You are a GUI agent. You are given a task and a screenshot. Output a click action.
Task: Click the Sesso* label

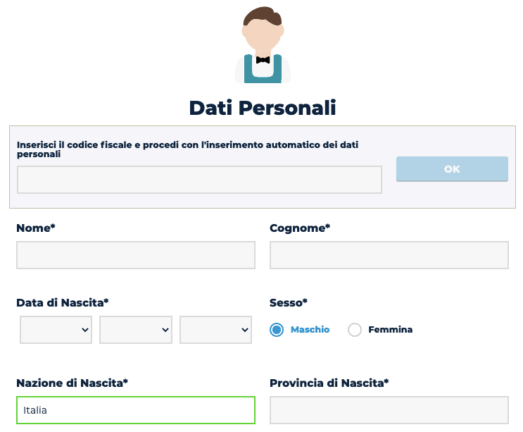[x=289, y=303]
